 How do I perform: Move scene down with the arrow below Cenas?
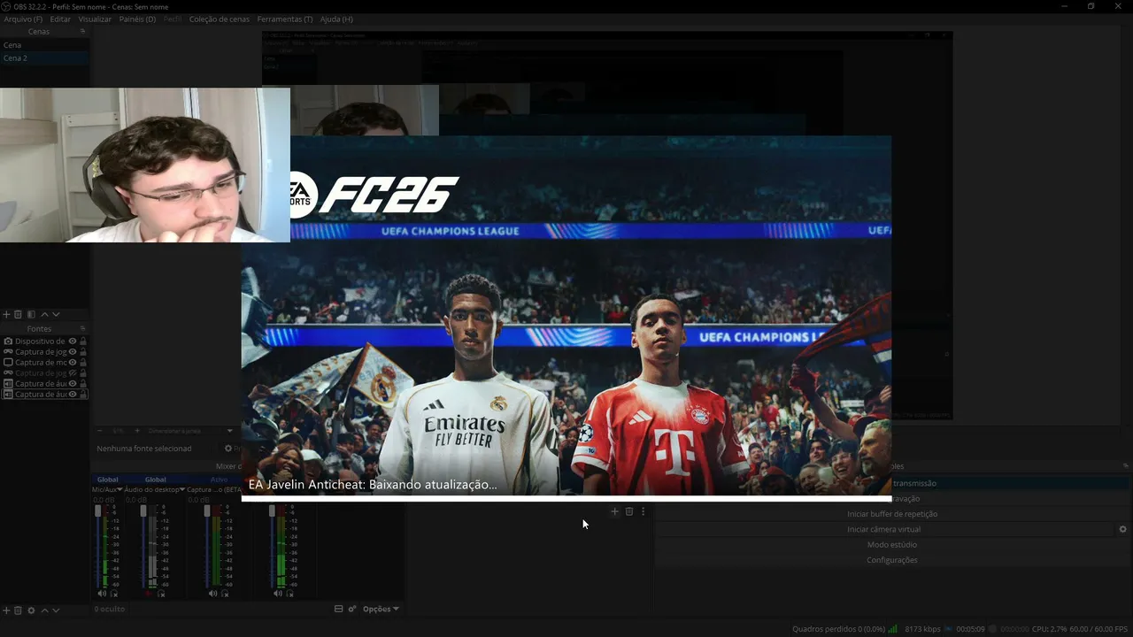coord(56,314)
